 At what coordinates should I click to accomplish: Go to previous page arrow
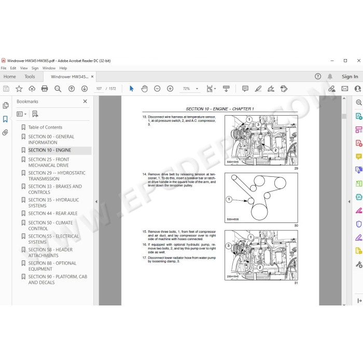click(x=72, y=89)
